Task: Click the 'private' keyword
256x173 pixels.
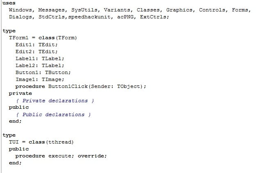Action: click(20, 93)
